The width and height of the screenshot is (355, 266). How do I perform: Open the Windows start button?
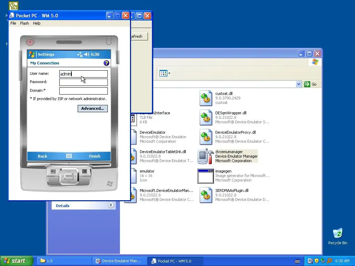[x=17, y=261]
